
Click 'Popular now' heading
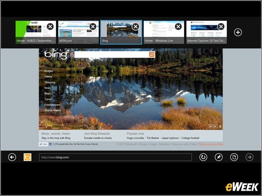(135, 134)
